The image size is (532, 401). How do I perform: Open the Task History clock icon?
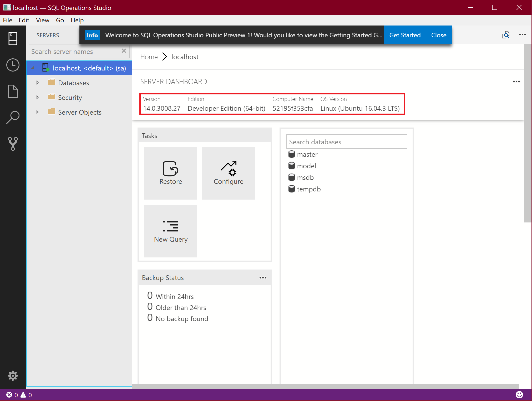pos(13,65)
